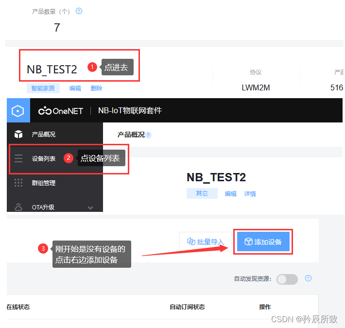Click the help icon next to 产品数量
Viewport: 345px width, 328px height.
coord(79,11)
